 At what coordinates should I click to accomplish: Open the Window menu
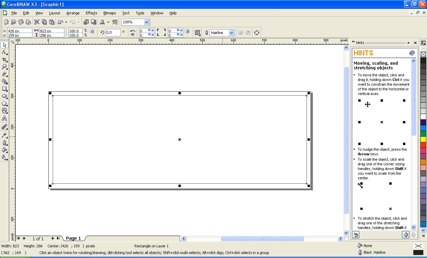157,13
